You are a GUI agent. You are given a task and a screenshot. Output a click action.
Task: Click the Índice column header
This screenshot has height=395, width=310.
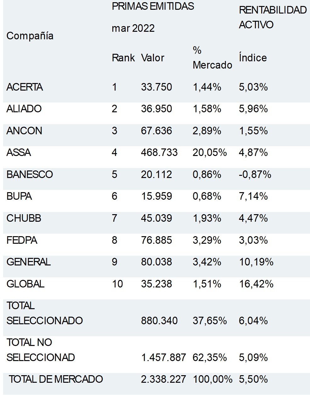253,58
